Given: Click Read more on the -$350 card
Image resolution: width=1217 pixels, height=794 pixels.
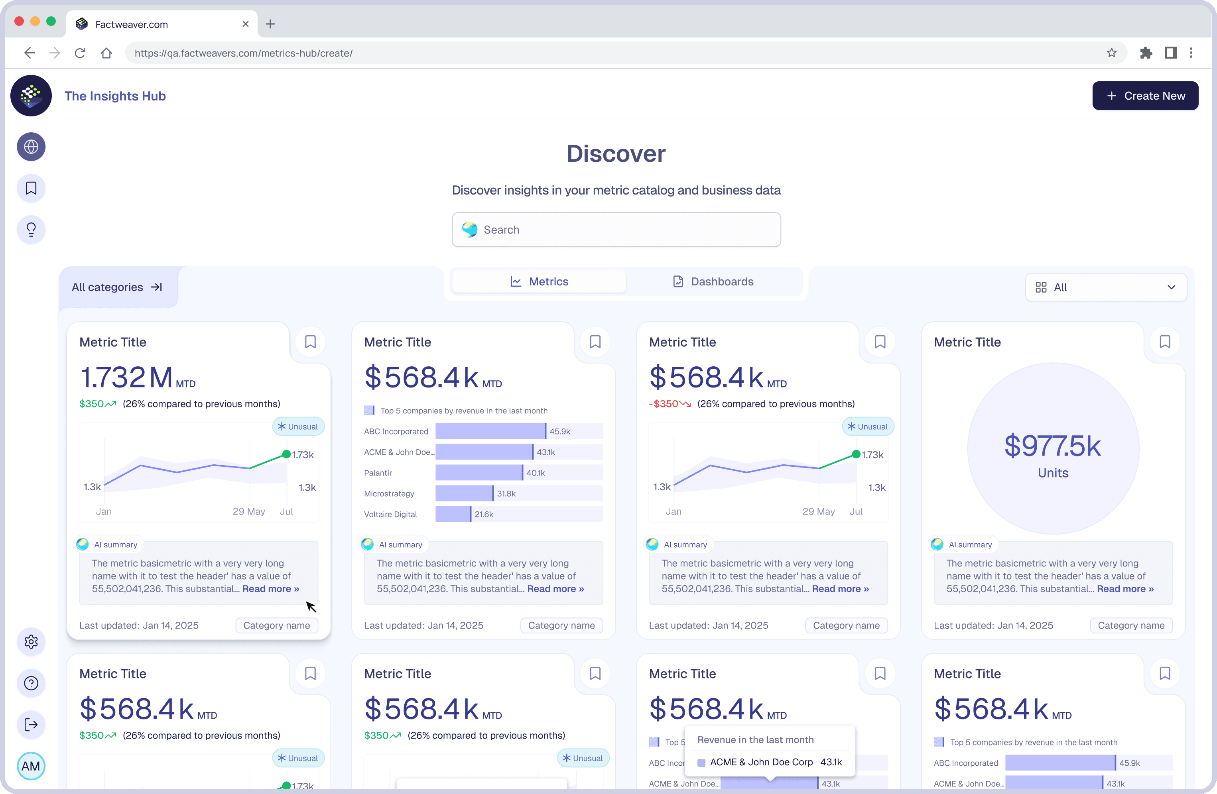Looking at the screenshot, I should coord(840,589).
